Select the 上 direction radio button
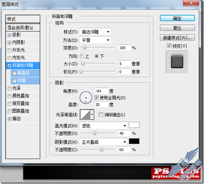 coord(82,56)
